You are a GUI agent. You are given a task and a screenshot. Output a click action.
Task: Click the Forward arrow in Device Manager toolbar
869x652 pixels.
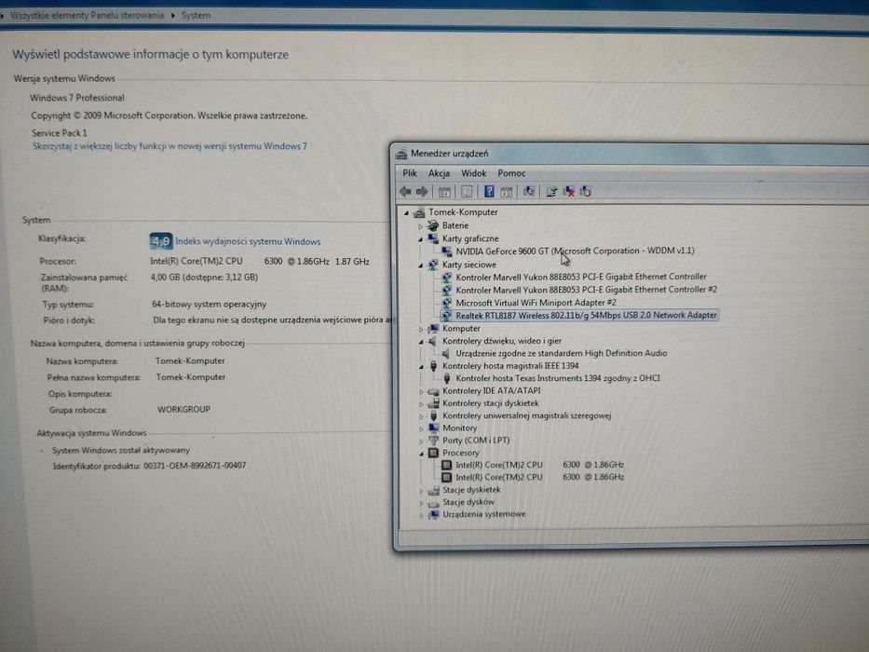pos(422,191)
